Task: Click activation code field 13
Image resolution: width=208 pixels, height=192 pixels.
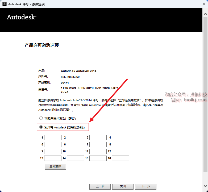Action: [53, 158]
